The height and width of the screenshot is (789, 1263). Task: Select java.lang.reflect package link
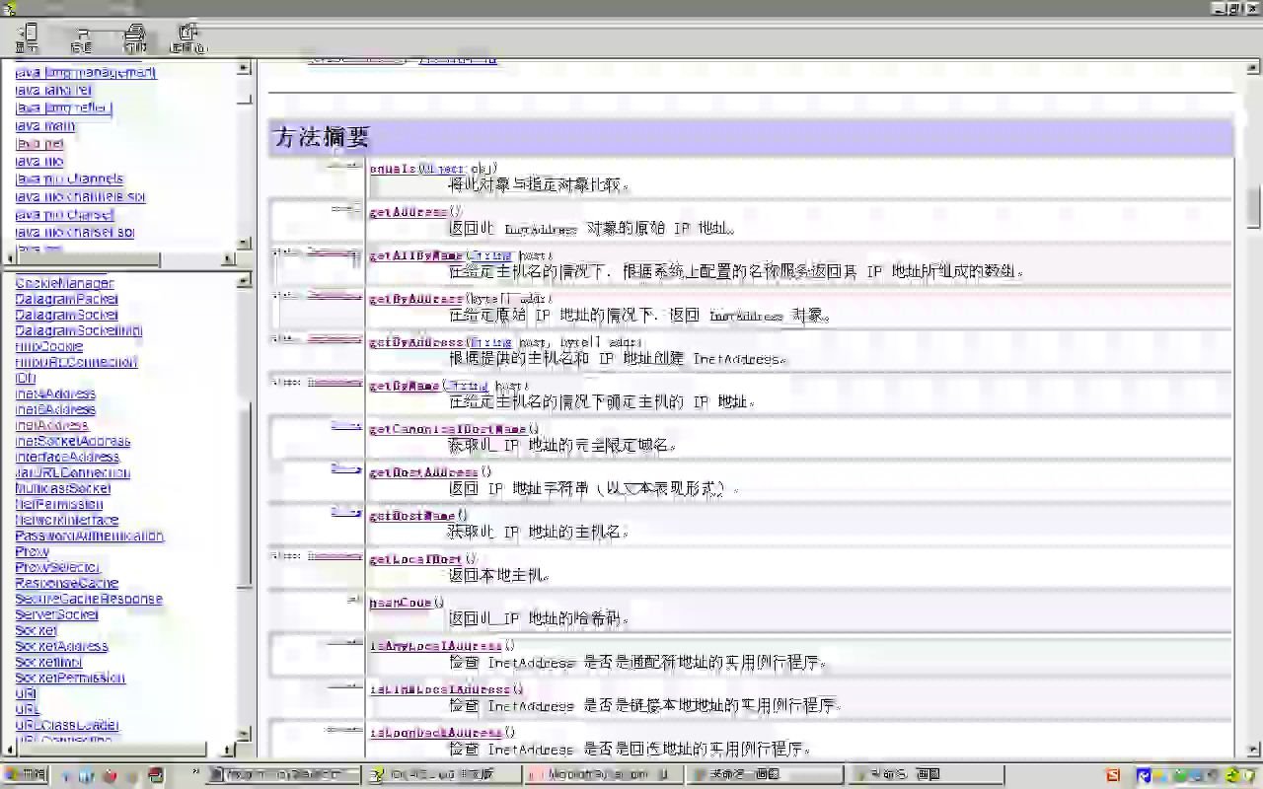pyautogui.click(x=63, y=108)
